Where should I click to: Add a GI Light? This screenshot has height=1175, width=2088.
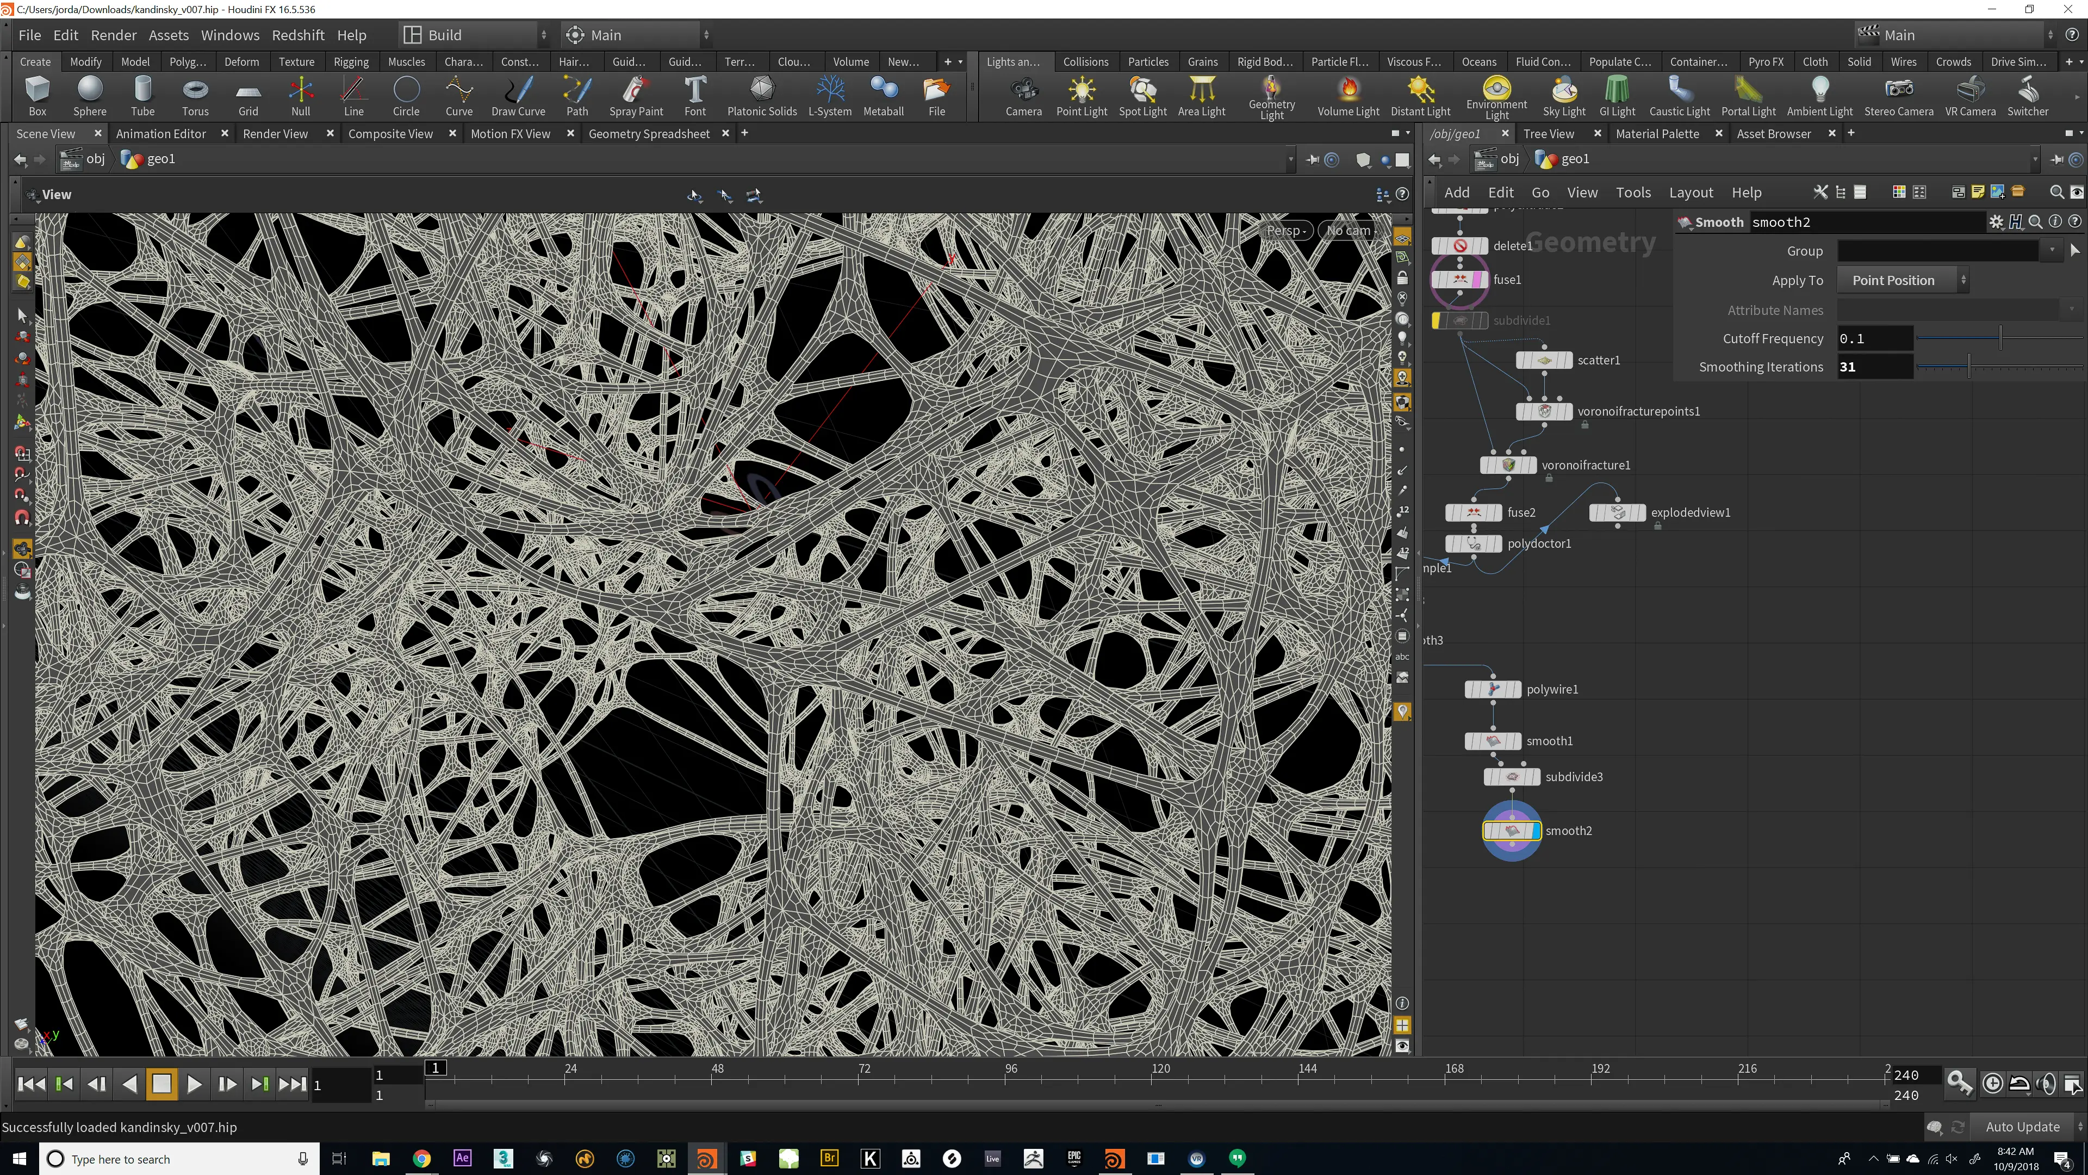[1617, 96]
